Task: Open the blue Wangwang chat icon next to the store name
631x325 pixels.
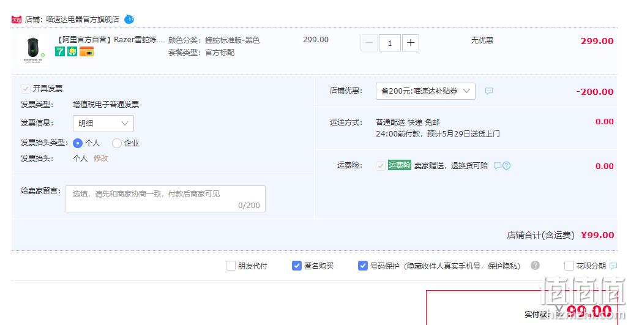Action: pos(129,19)
